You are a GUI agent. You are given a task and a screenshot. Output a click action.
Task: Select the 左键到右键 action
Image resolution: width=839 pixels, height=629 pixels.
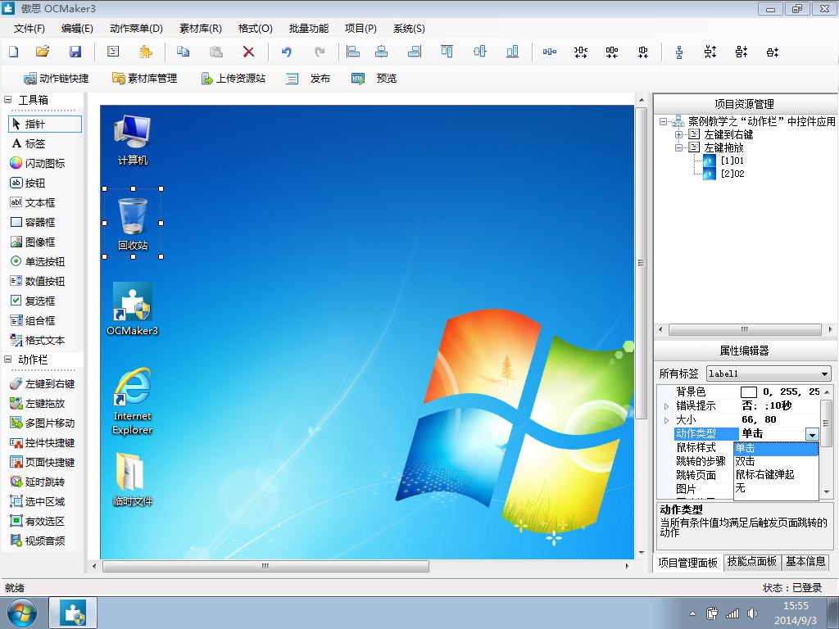(x=43, y=383)
